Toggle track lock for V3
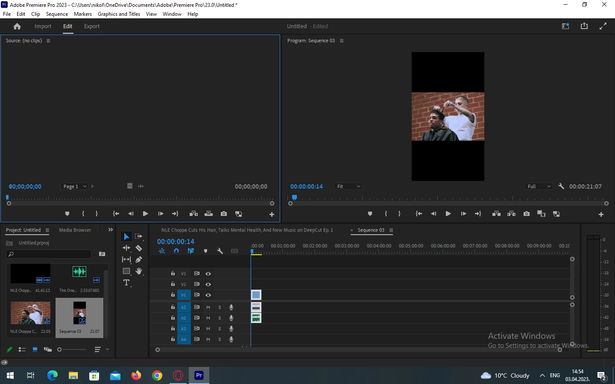Screen dimensions: 615x384 click(x=173, y=273)
